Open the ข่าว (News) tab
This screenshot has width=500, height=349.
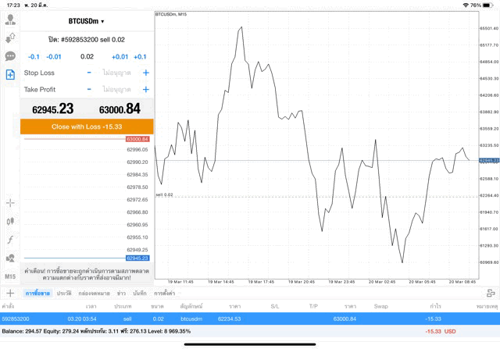coord(121,293)
